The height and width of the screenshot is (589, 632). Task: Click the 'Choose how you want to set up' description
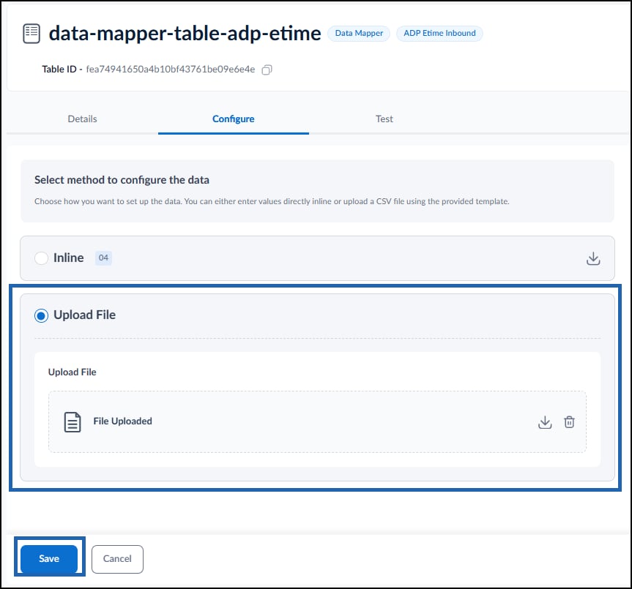[x=272, y=201]
